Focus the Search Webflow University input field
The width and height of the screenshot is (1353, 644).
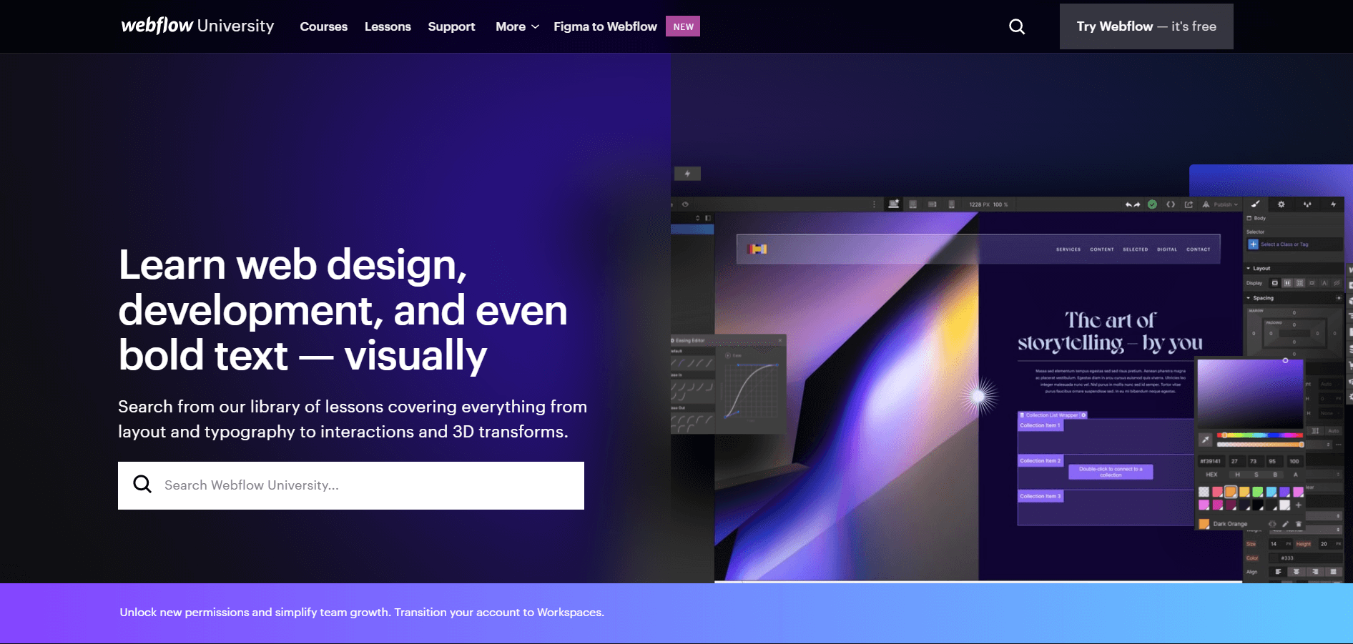point(351,485)
